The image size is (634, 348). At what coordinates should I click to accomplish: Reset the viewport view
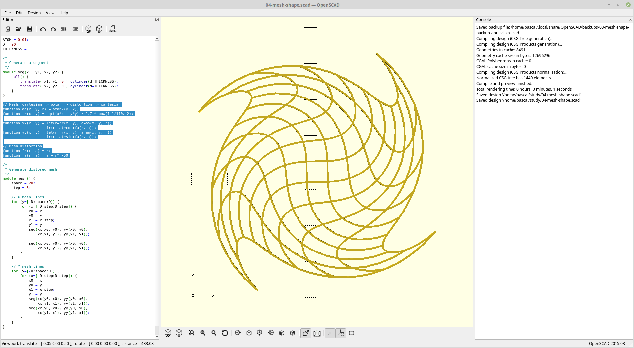pos(225,333)
